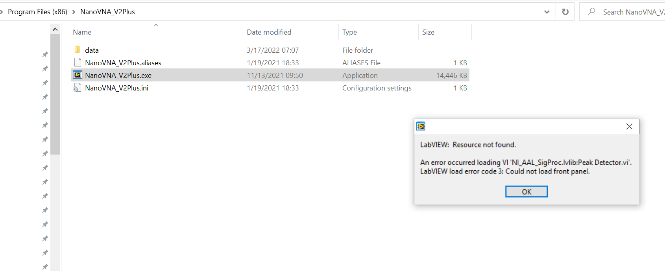Select the NanoVNA_V2Plus.ini file name
Image resolution: width=665 pixels, height=271 pixels.
click(116, 88)
